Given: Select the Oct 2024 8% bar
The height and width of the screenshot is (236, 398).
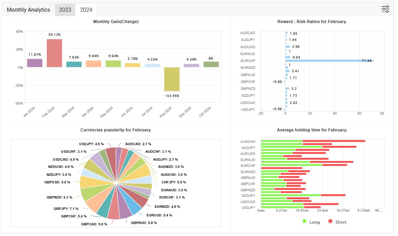Looking at the screenshot, I should pyautogui.click(x=211, y=64).
